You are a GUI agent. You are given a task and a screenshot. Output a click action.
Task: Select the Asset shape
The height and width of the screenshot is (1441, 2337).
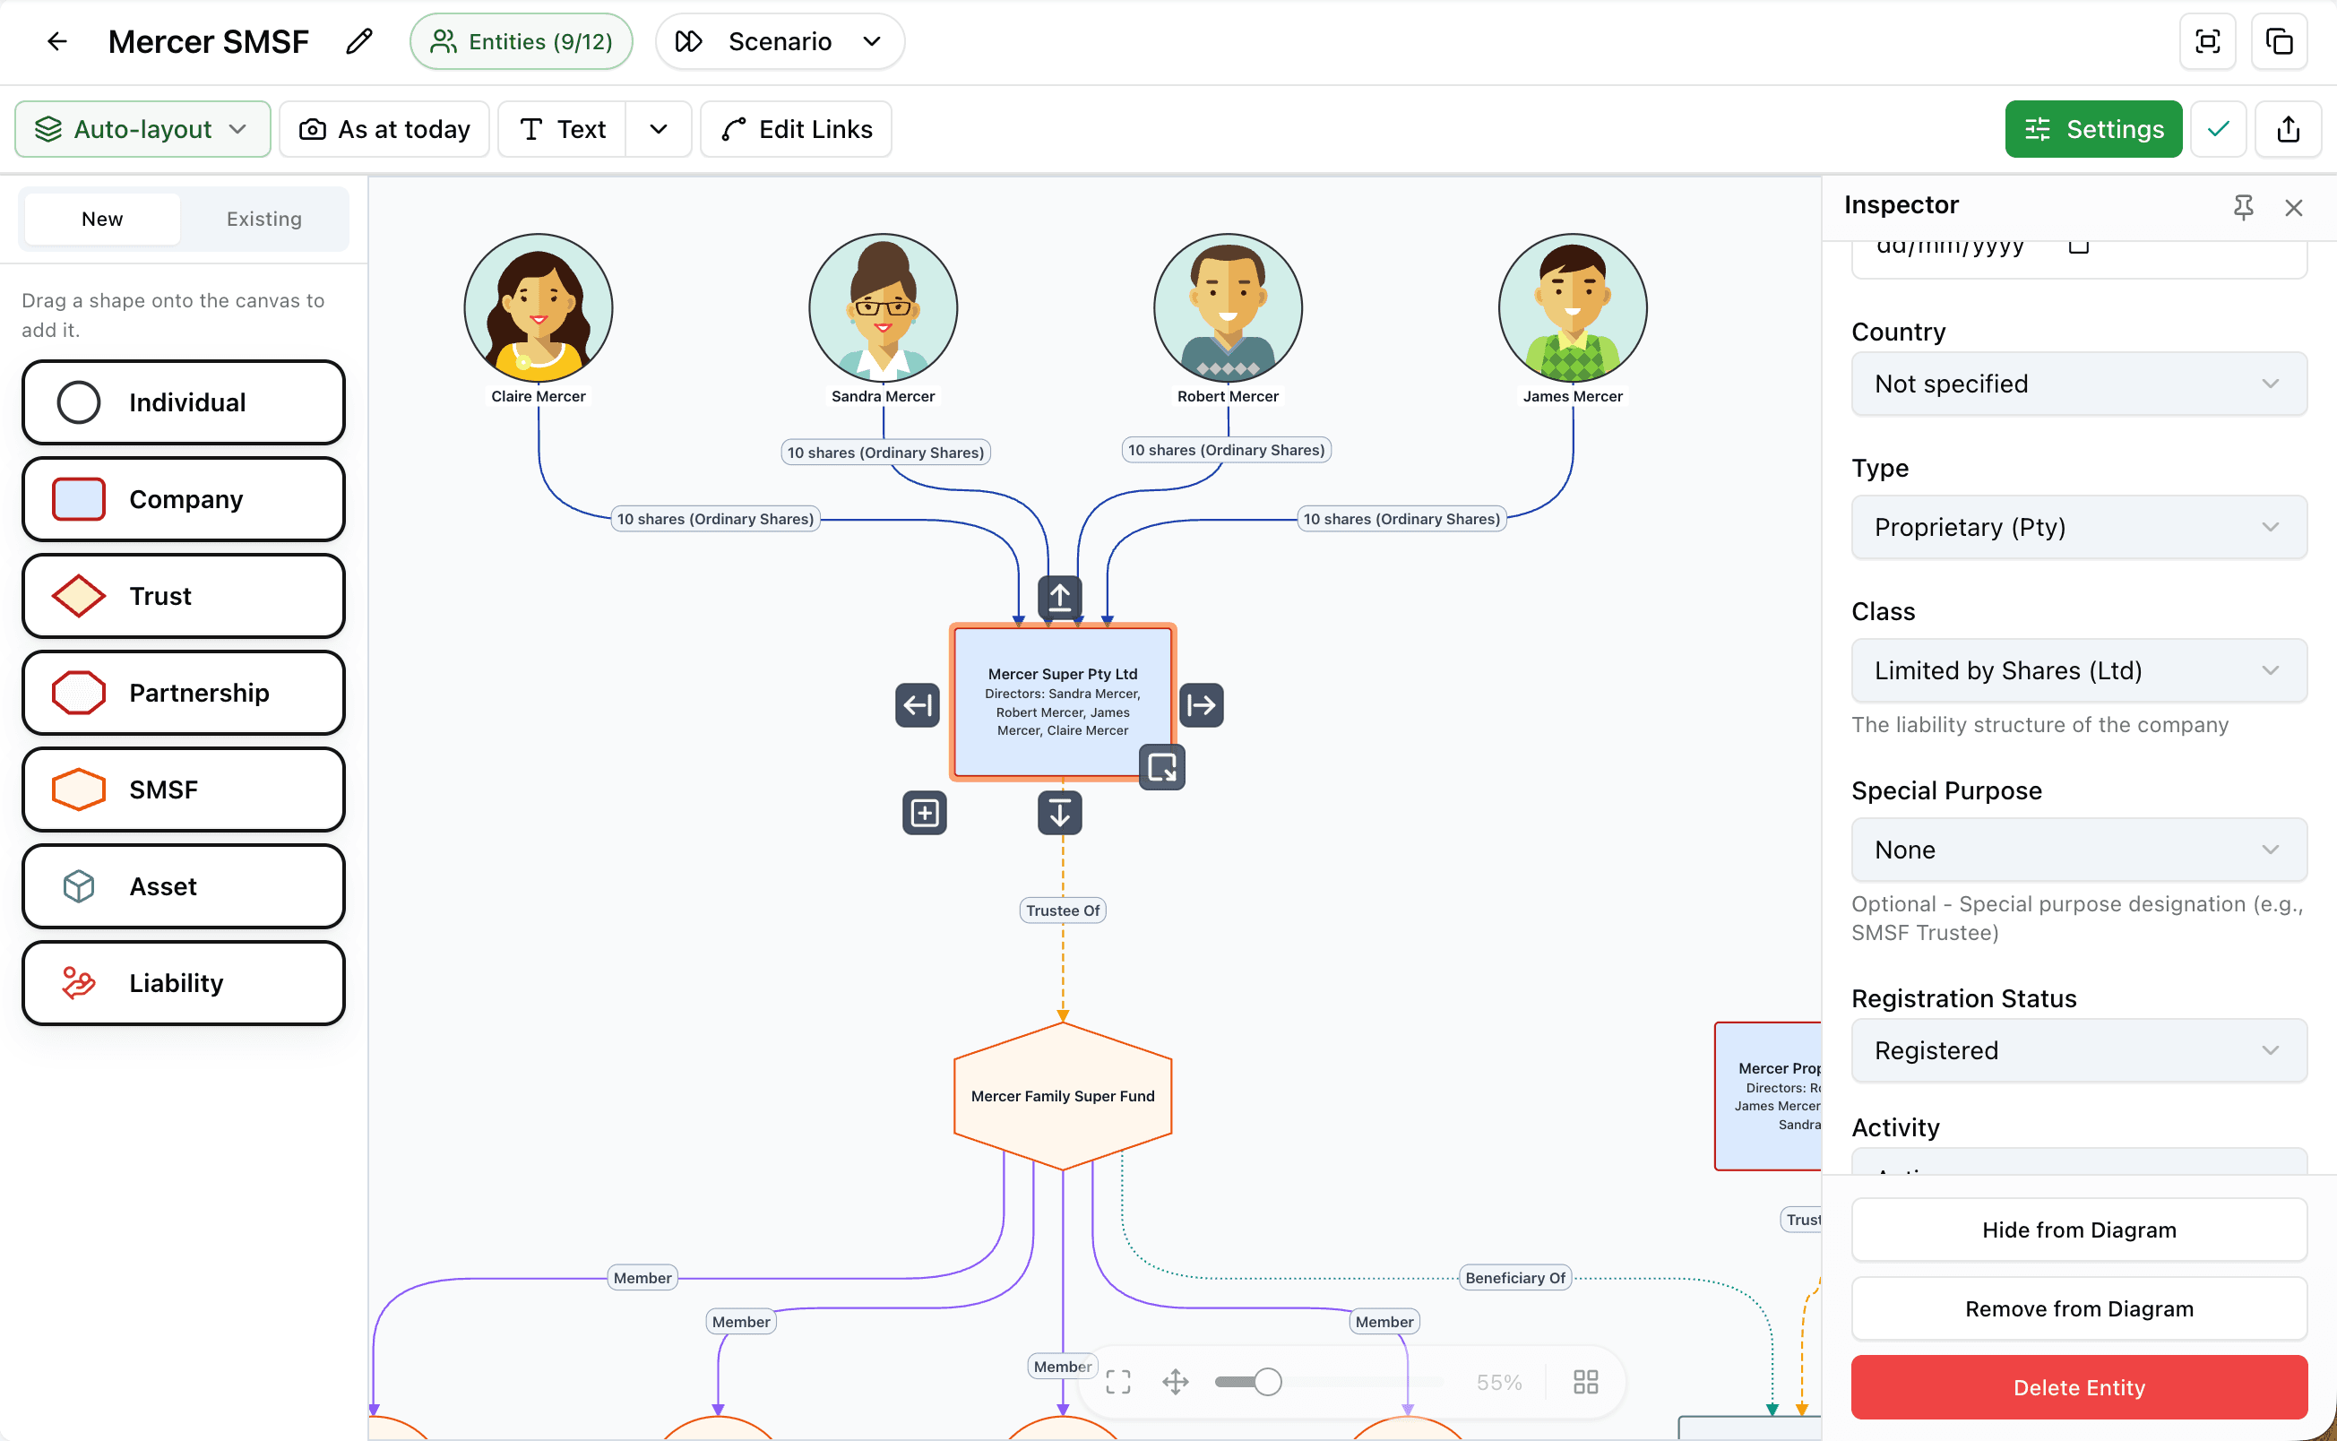click(x=184, y=886)
